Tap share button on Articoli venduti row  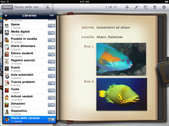click(51, 98)
